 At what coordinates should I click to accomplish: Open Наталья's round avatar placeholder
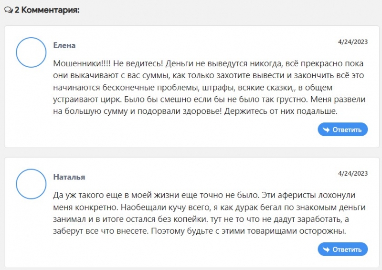31,184
